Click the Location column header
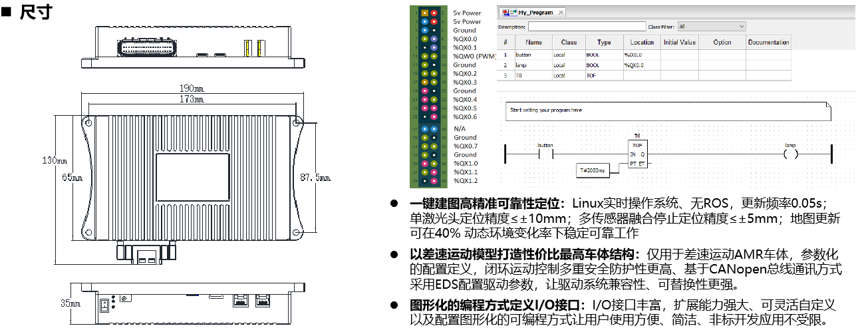 [x=642, y=42]
